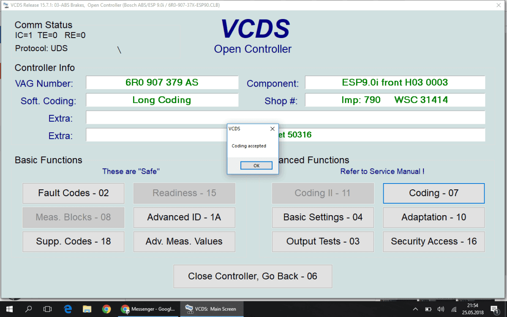Click the VCDS icon in the title bar

tap(5, 5)
